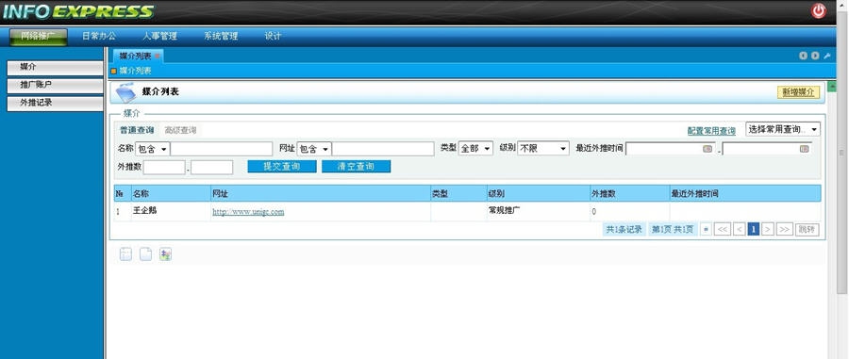Click the small orange breadcrumb square icon
Screen dimensions: 849x359
click(x=114, y=71)
